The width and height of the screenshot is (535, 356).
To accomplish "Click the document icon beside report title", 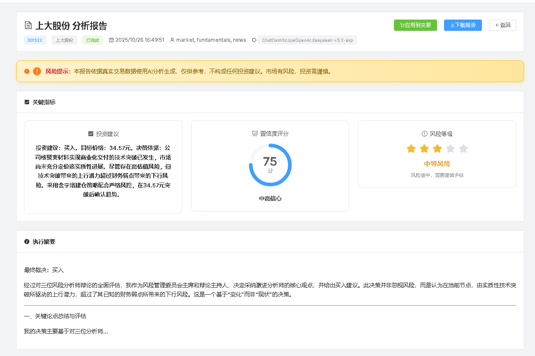I will [x=28, y=26].
